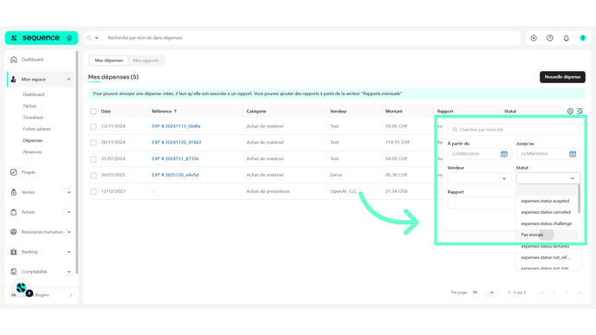The width and height of the screenshot is (596, 335).
Task: Expand the Ventes menu chevron
Action: [x=68, y=192]
